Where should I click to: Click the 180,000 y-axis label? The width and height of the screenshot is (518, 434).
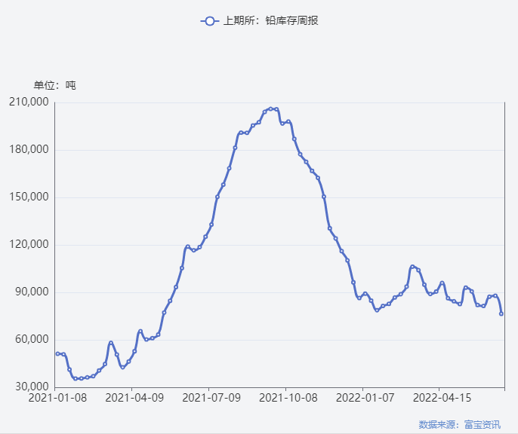(29, 149)
